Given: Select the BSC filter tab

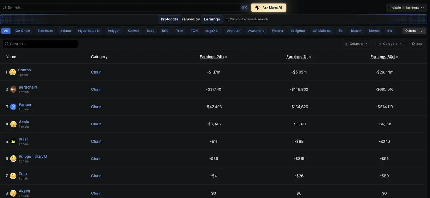Looking at the screenshot, I should (x=165, y=31).
